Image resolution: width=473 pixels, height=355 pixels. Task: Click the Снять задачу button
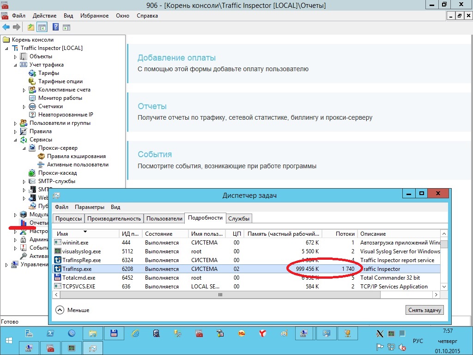click(x=424, y=310)
